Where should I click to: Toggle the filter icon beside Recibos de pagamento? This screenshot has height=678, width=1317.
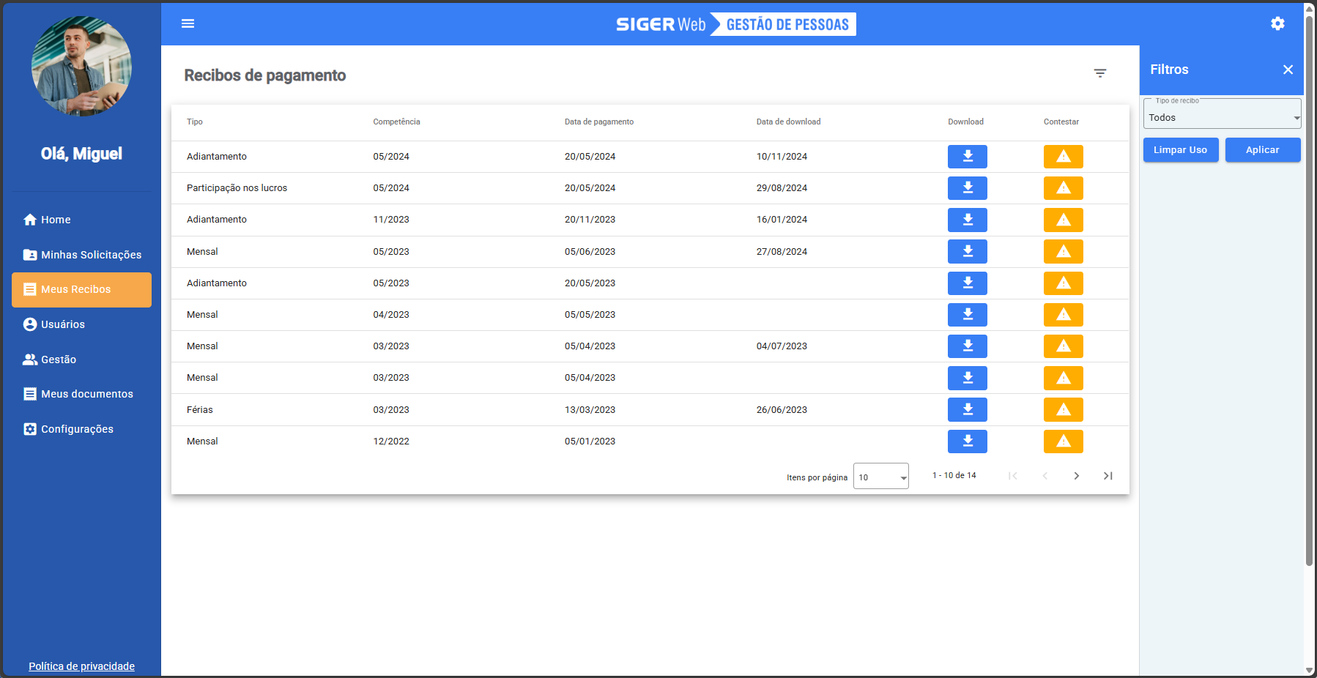click(1100, 73)
